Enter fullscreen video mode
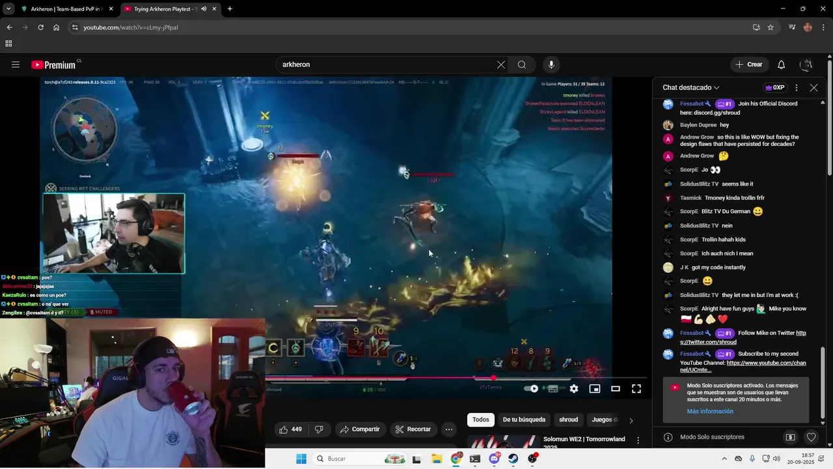The height and width of the screenshot is (469, 833). point(636,389)
